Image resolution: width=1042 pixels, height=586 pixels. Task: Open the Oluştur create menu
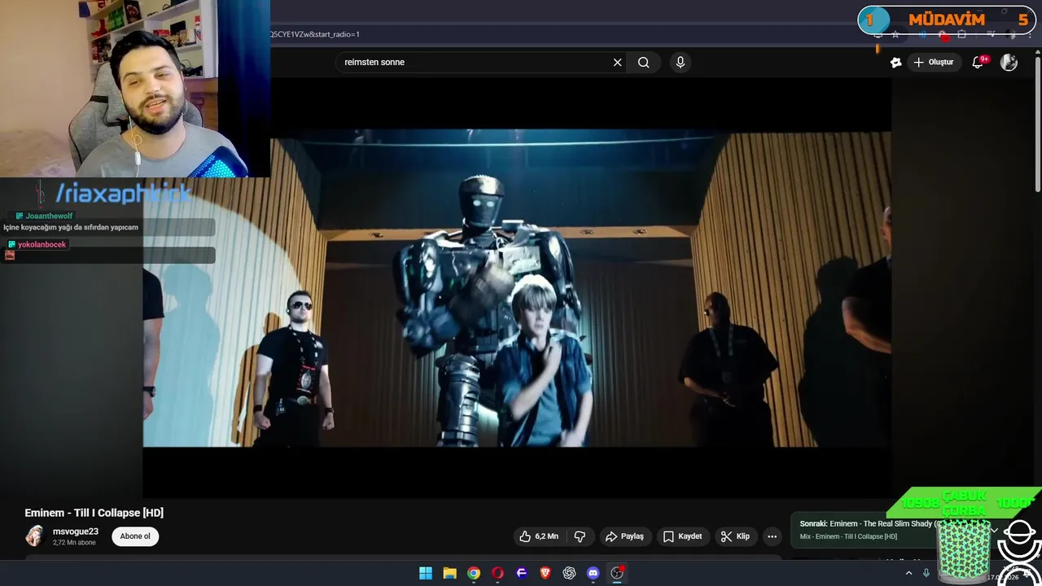click(x=933, y=62)
